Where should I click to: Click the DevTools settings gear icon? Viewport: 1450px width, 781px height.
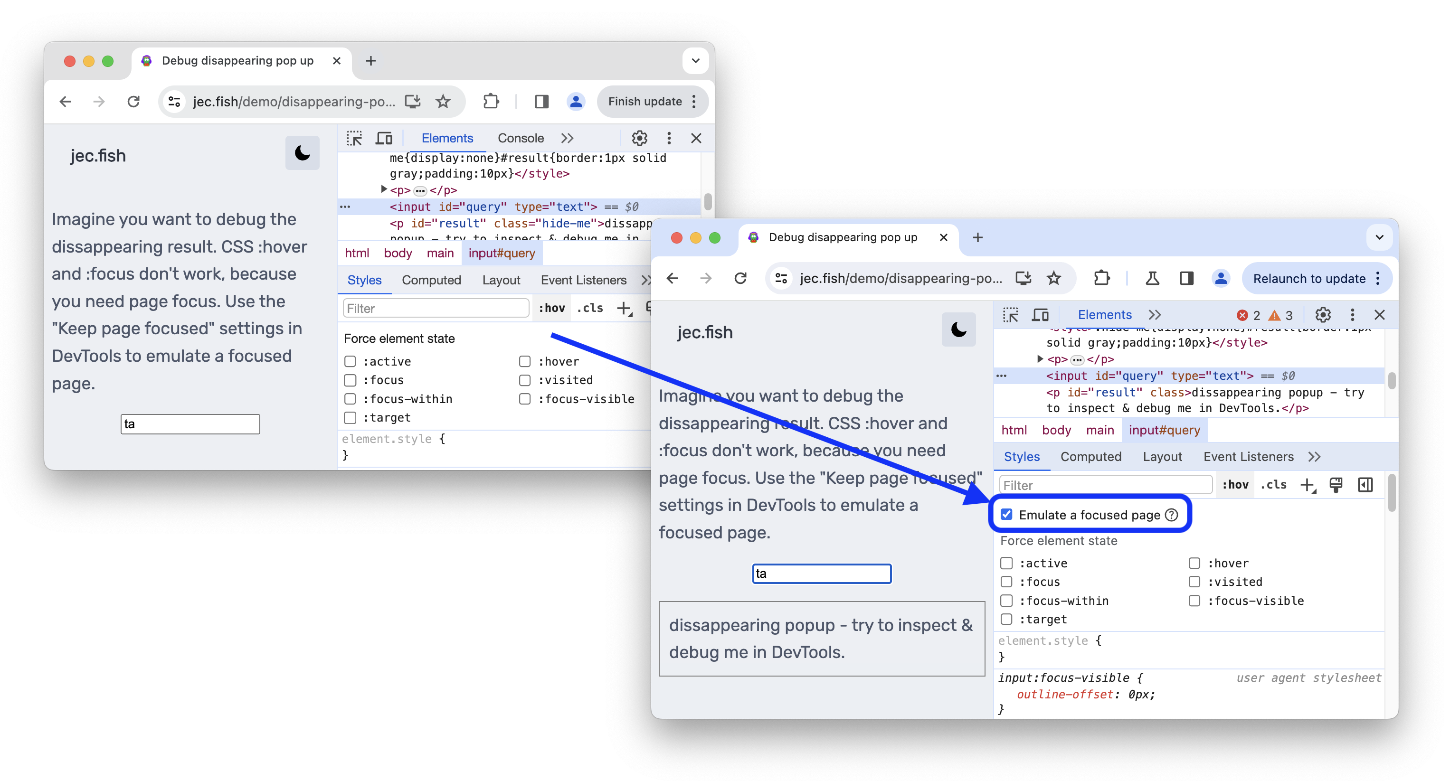tap(1322, 314)
